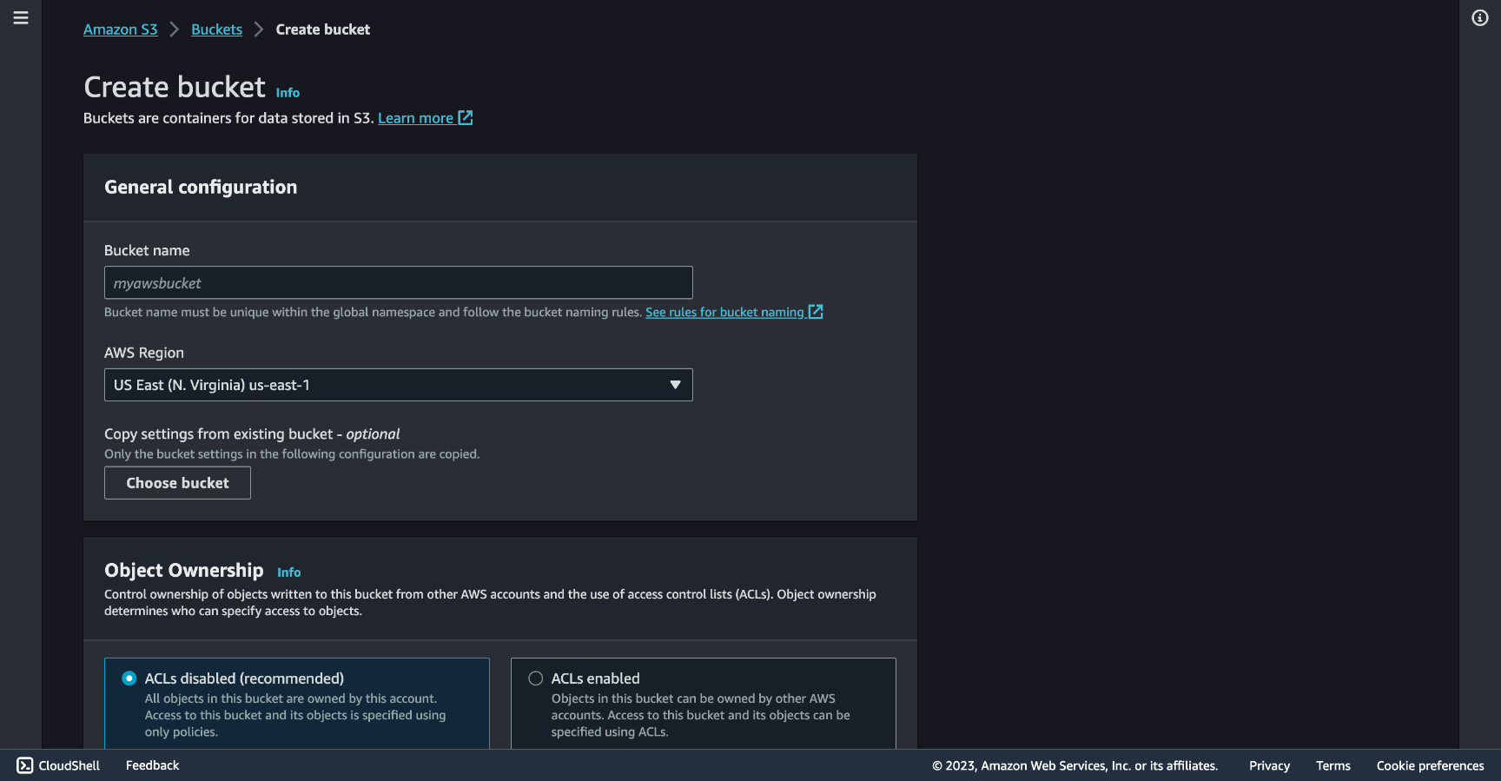Click the 2023 Amazon Web Services copyright text
Viewport: 1501px width, 781px height.
click(x=1075, y=765)
